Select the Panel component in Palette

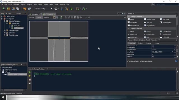coord(131,19)
